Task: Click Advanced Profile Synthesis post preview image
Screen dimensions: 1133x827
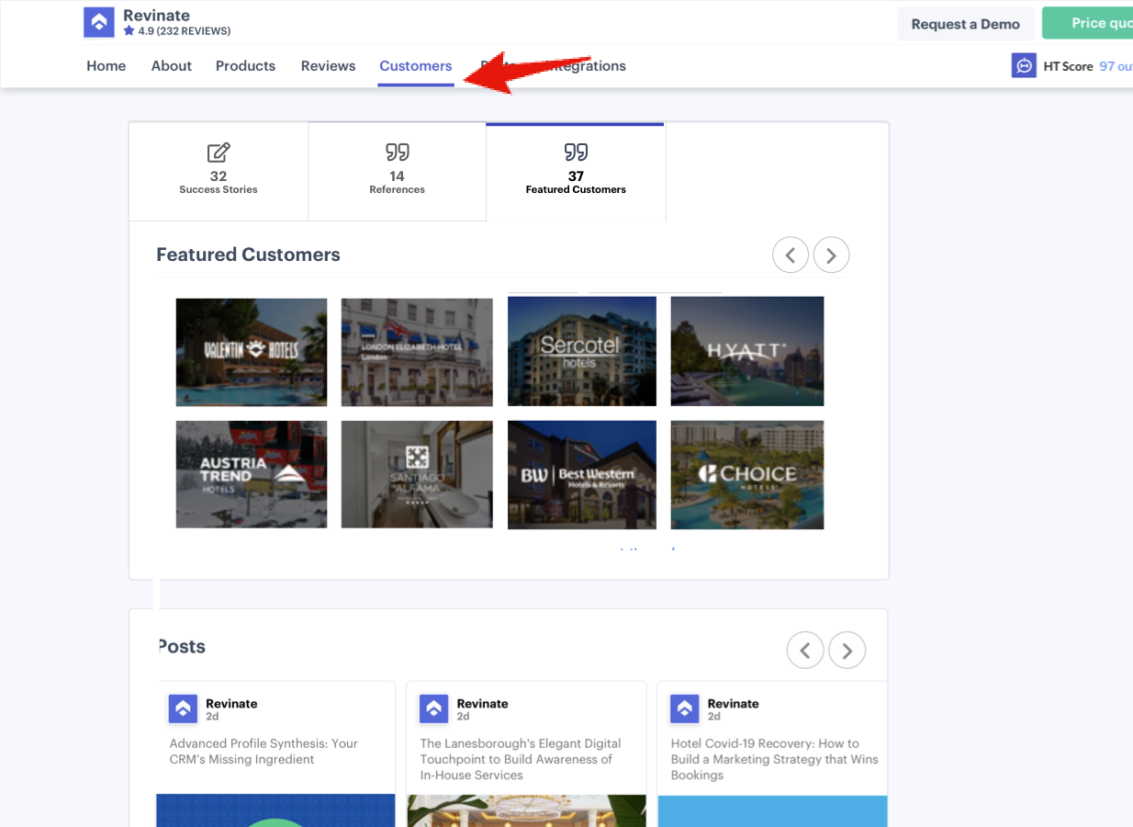Action: coord(275,810)
